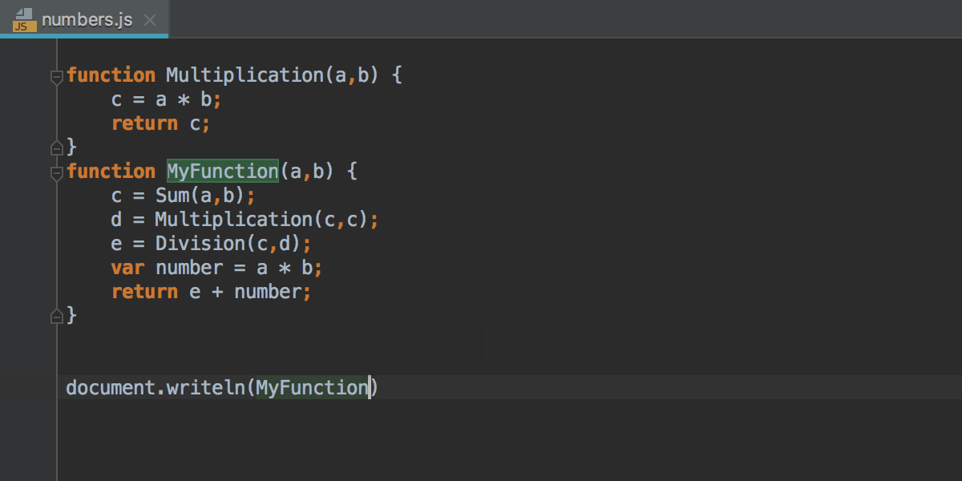Click the var keyword before number
The width and height of the screenshot is (962, 481).
(128, 268)
